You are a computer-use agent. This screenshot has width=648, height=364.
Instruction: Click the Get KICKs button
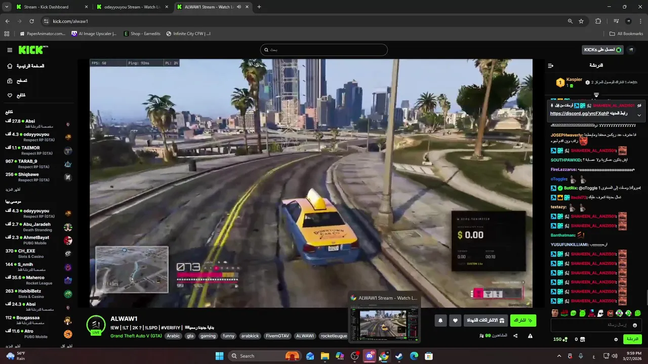tap(602, 50)
